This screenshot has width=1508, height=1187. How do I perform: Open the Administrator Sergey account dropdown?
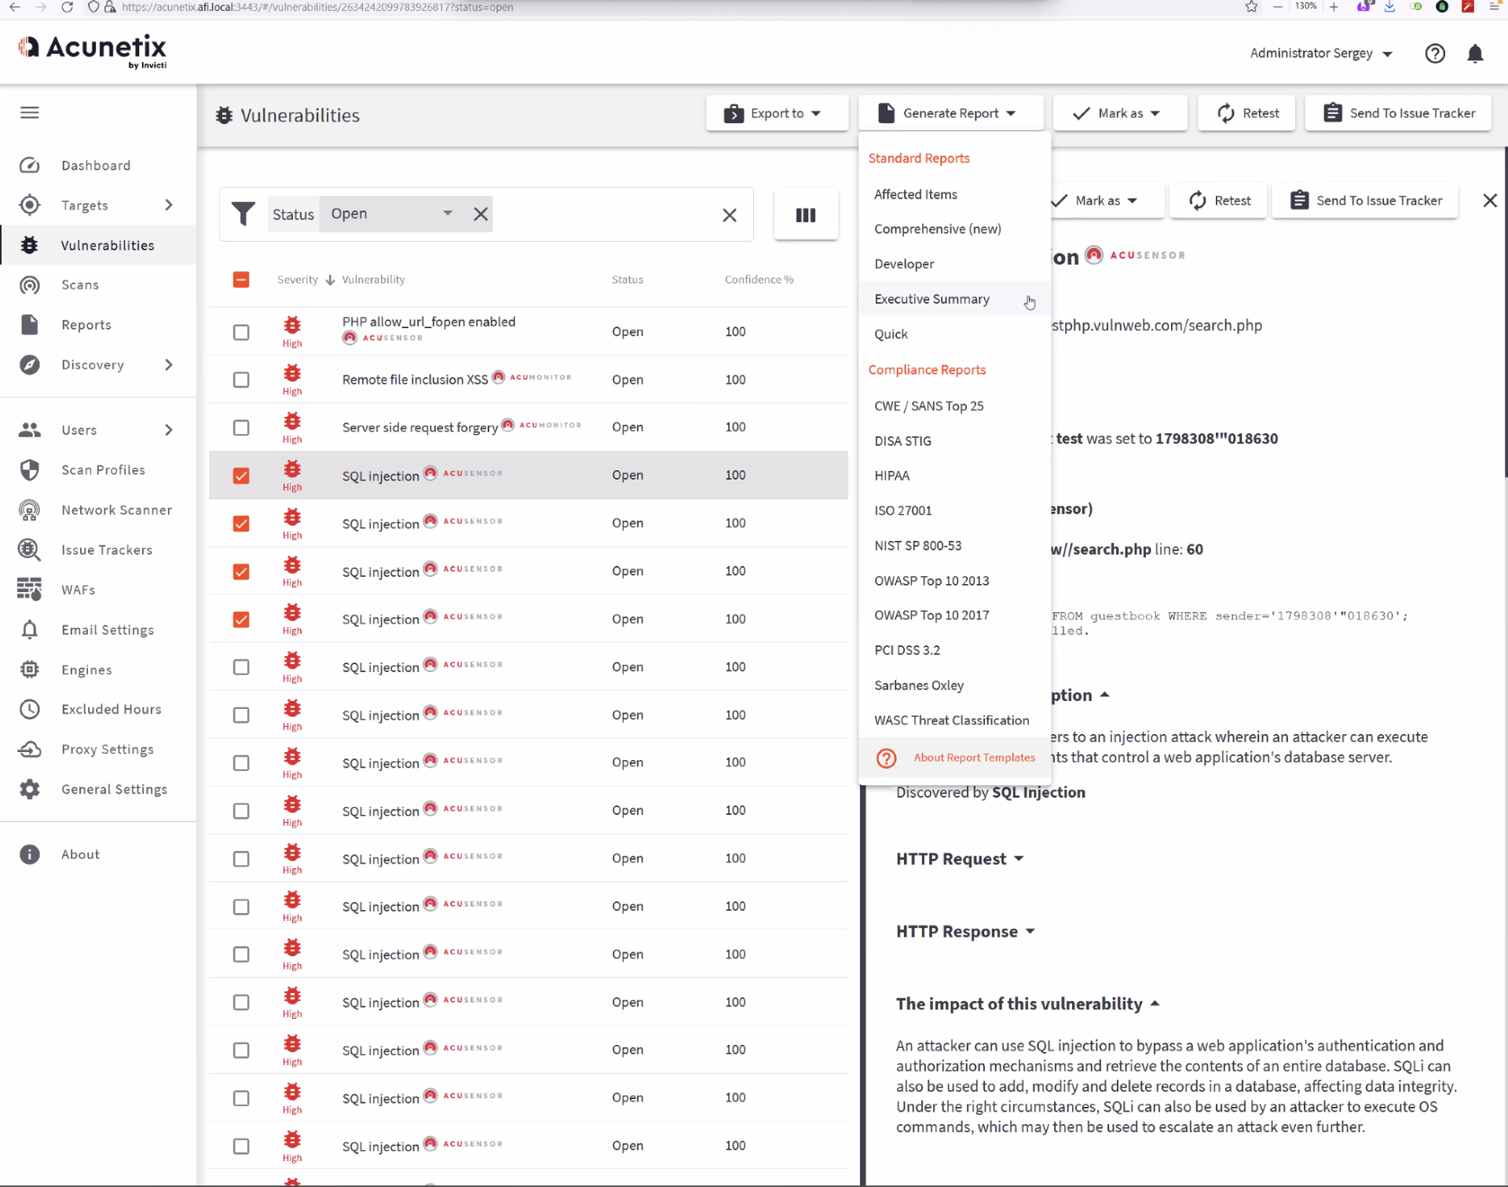tap(1320, 53)
